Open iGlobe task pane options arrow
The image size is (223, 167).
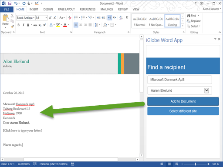(215, 39)
